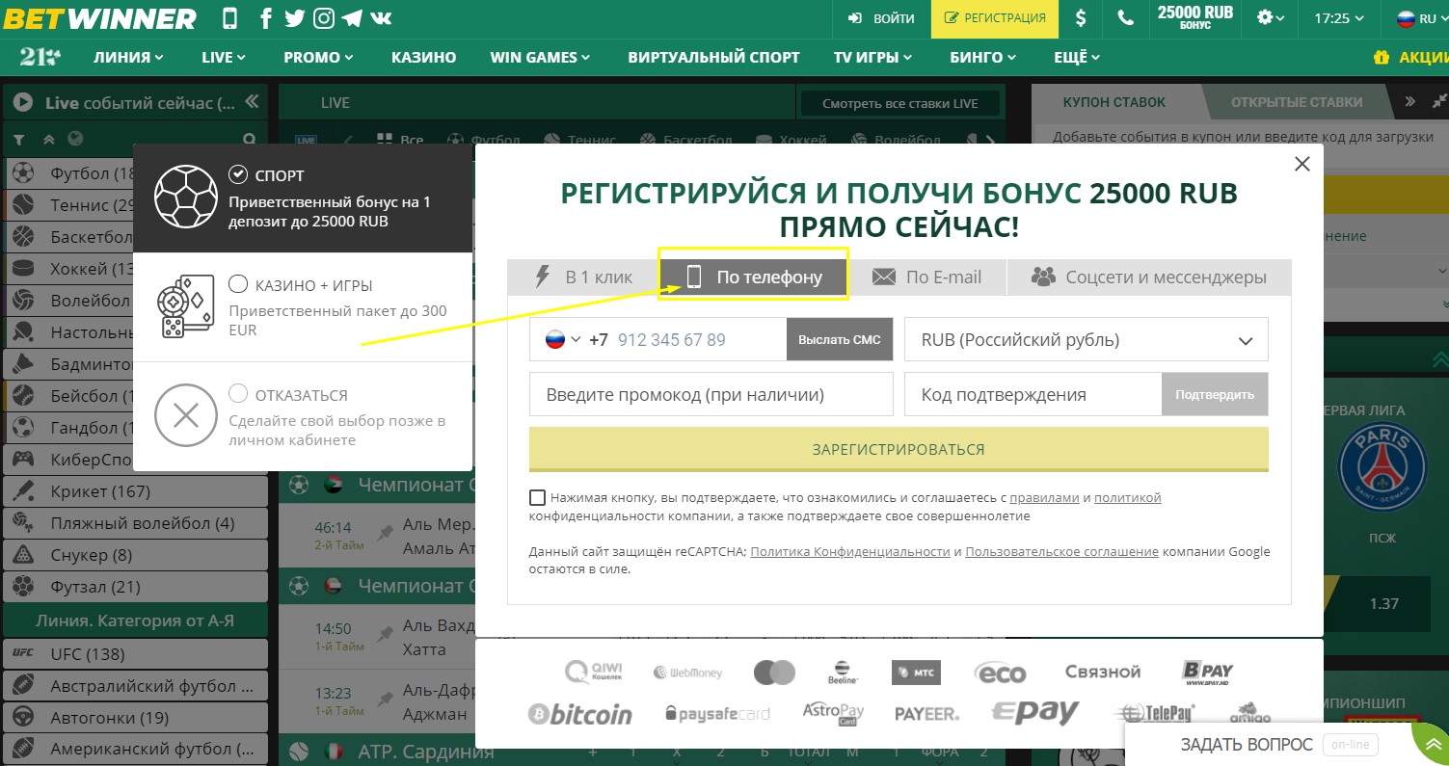This screenshot has width=1449, height=766.
Task: Switch to ОТКРЫТЫЕ СТАВКИ tab
Action: point(1297,102)
